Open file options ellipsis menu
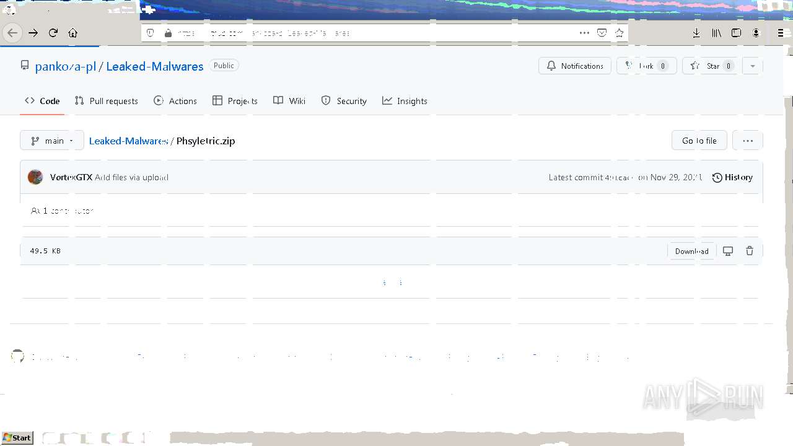Image resolution: width=793 pixels, height=446 pixels. tap(748, 141)
